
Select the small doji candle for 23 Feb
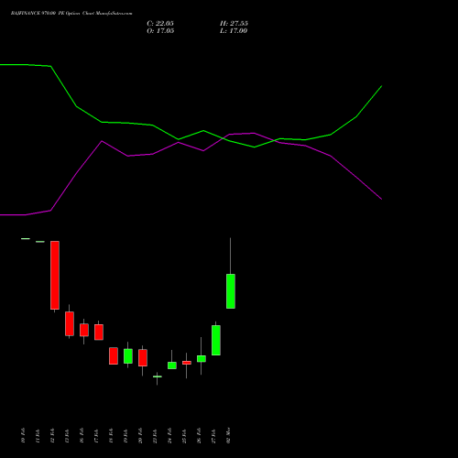pos(158,376)
